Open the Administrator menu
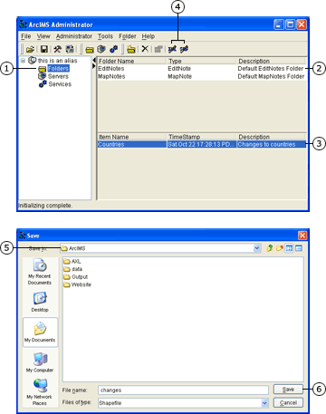This screenshot has height=414, width=326. coord(74,36)
